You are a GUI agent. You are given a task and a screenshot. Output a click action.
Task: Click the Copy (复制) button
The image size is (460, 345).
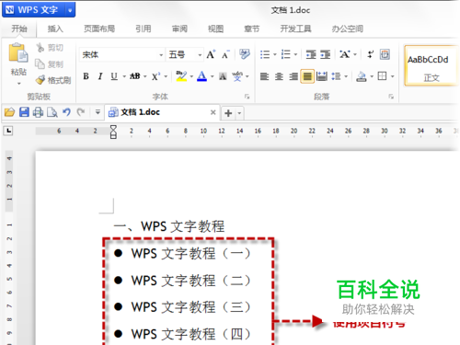(49, 64)
